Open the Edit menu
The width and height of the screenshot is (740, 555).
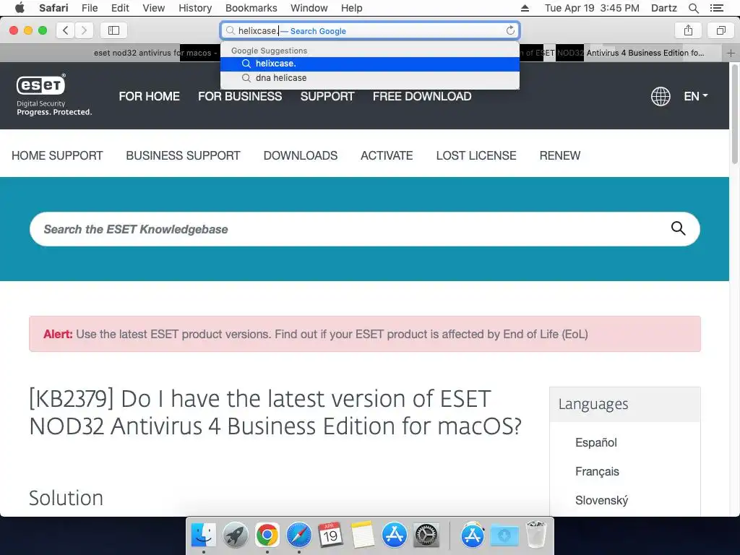[x=120, y=8]
